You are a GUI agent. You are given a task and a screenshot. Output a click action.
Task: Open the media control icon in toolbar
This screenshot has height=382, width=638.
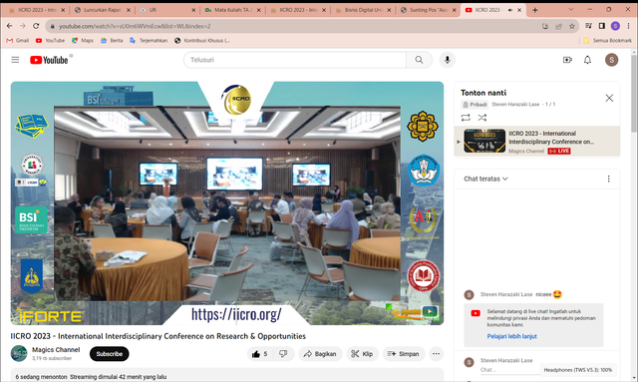click(588, 26)
